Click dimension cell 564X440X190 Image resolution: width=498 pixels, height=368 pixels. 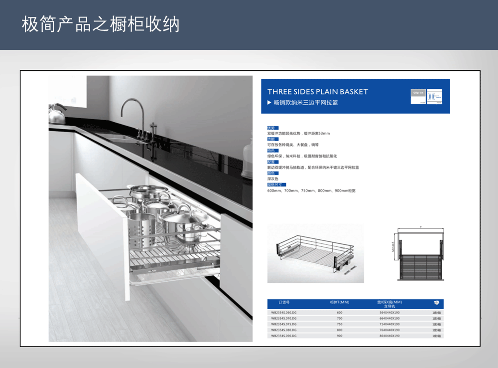[x=390, y=313]
